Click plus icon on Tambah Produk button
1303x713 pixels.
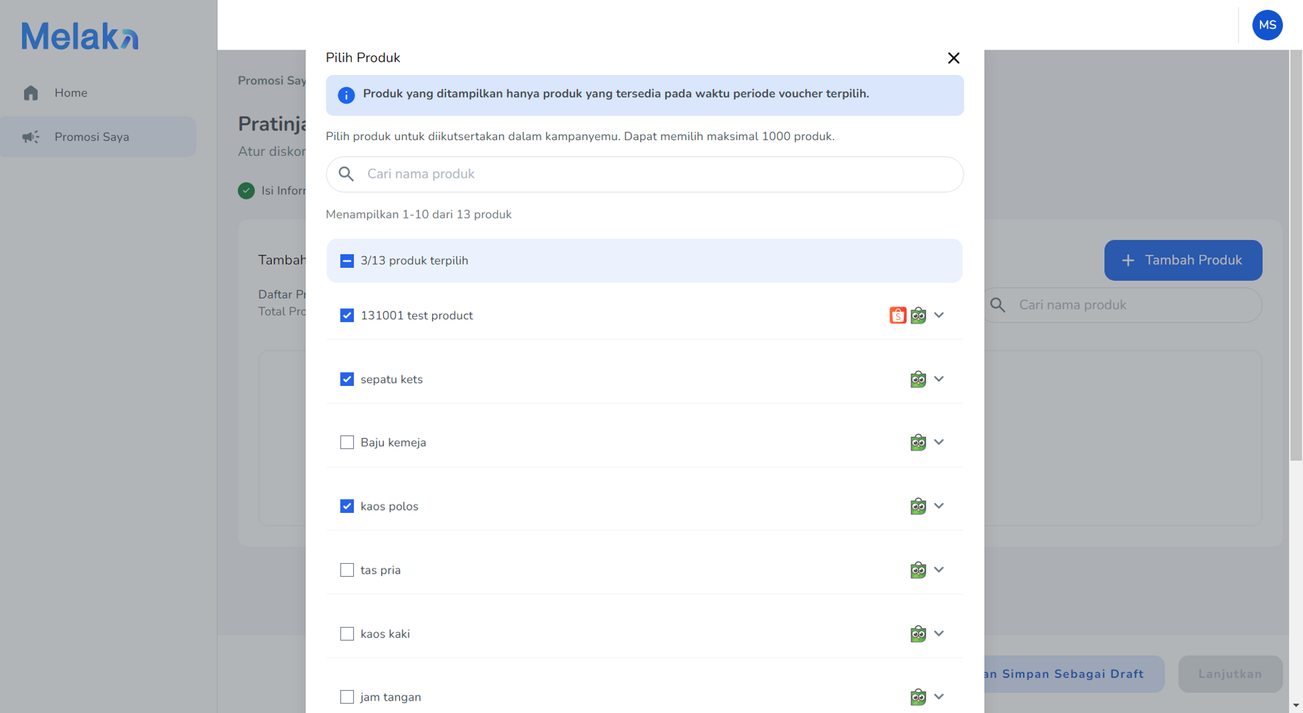tap(1128, 261)
